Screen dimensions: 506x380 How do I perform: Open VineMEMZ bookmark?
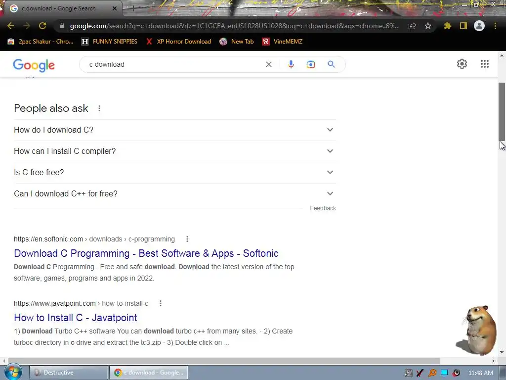[x=282, y=42]
